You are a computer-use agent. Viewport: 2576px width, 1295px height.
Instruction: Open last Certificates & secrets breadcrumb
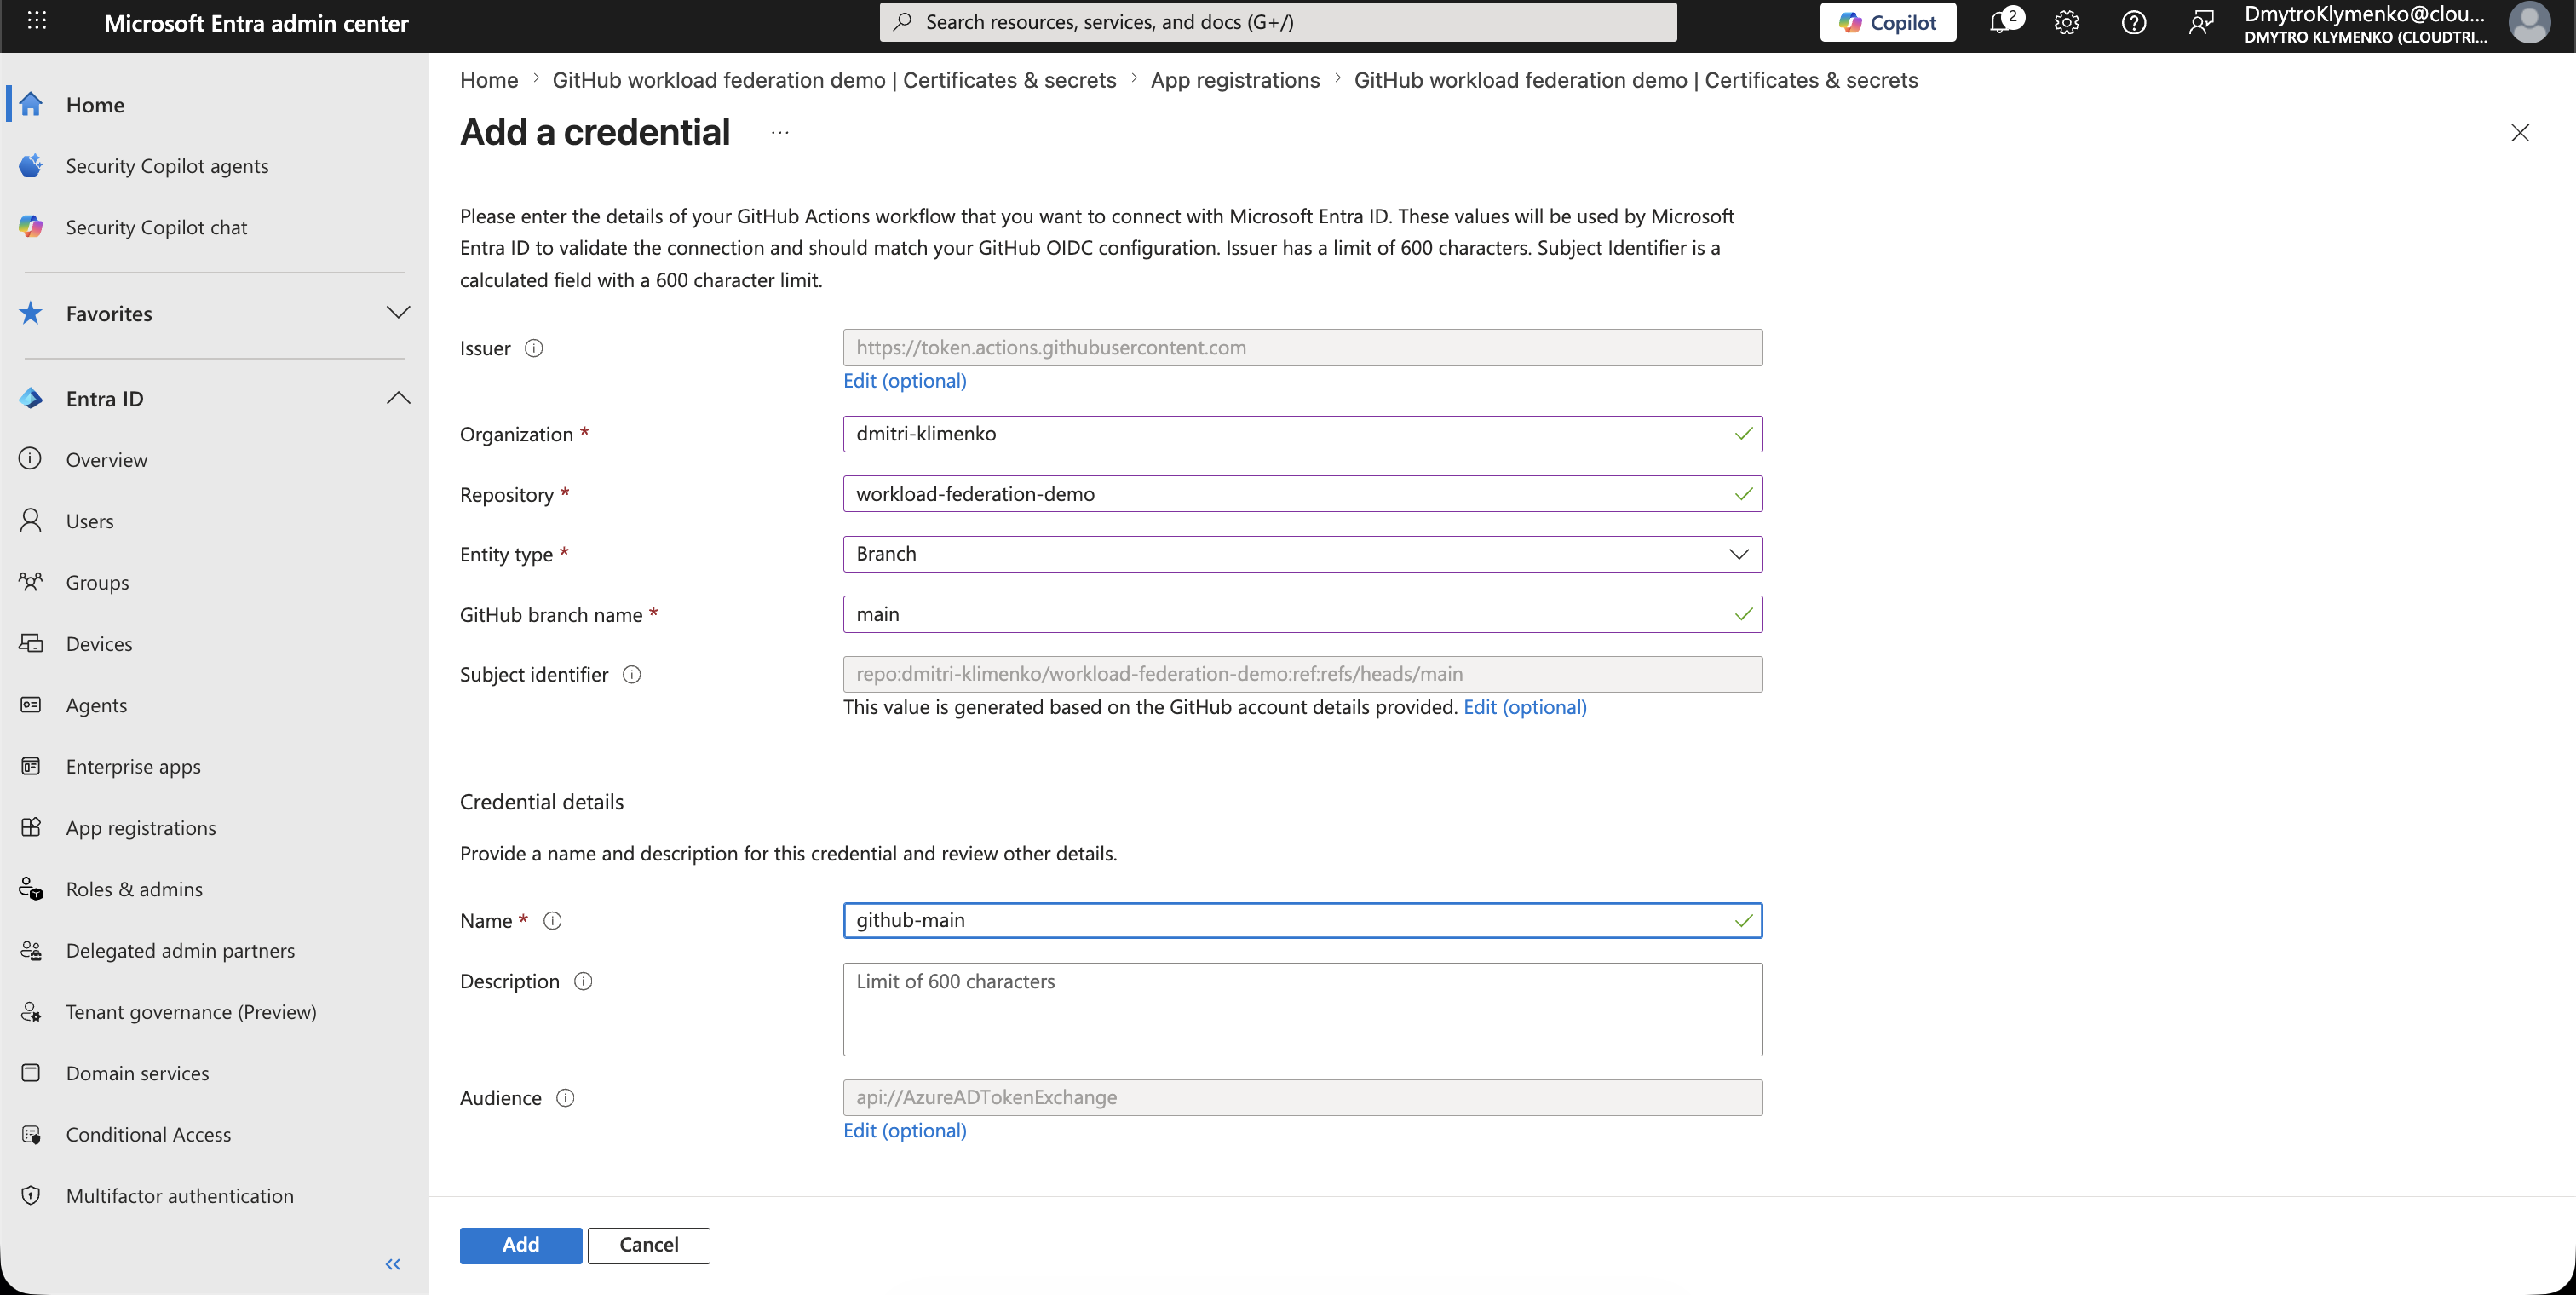click(x=1635, y=80)
